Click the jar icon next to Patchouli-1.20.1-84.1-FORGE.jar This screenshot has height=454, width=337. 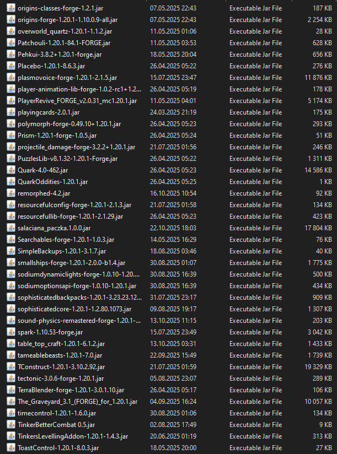pyautogui.click(x=10, y=43)
